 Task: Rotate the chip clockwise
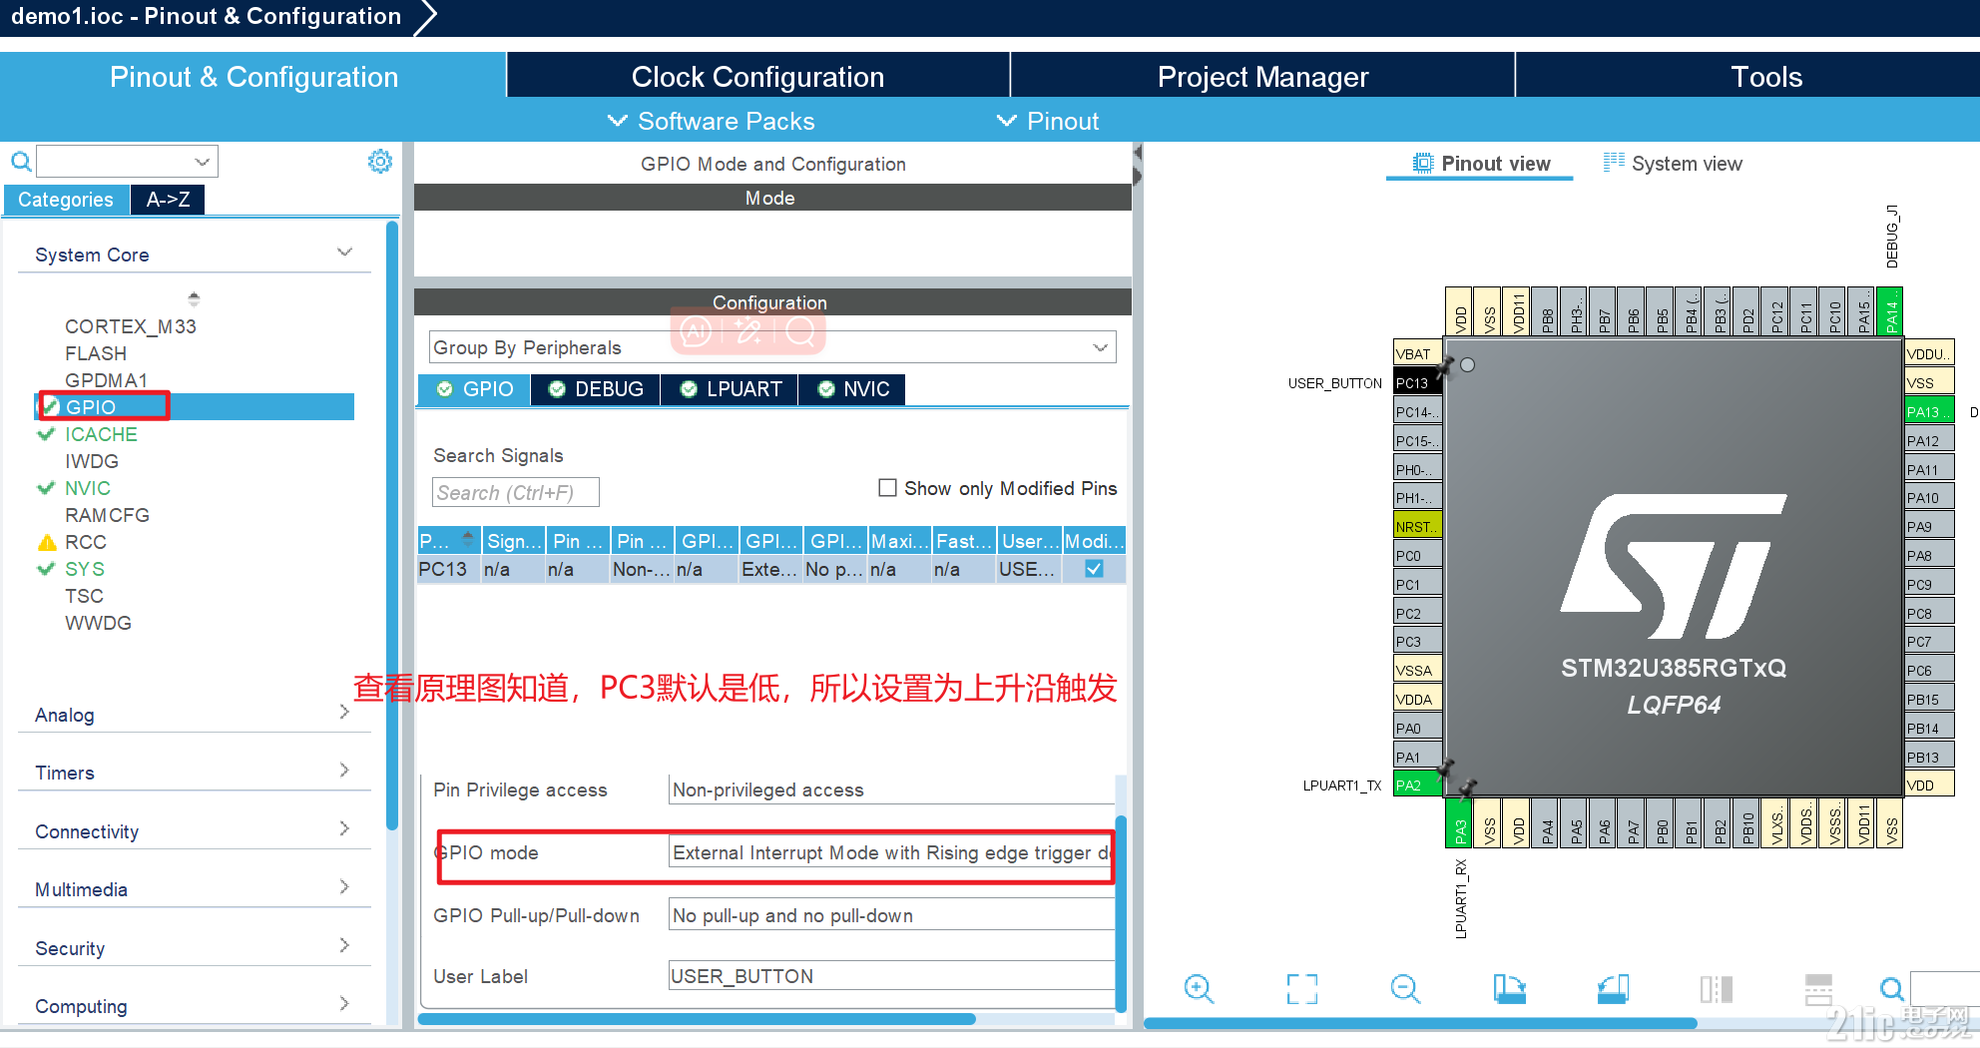[1509, 989]
